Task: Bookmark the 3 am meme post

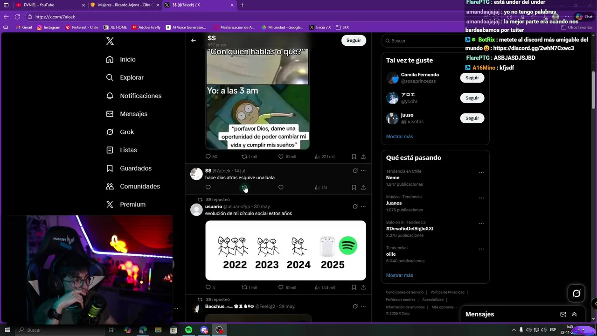Action: (354, 157)
